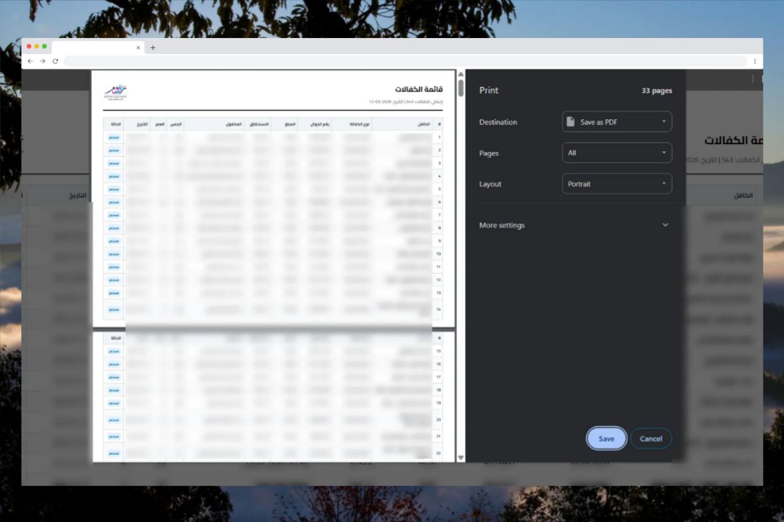Open the Pages dropdown set to All
Screen dimensions: 784x522
click(x=617, y=153)
